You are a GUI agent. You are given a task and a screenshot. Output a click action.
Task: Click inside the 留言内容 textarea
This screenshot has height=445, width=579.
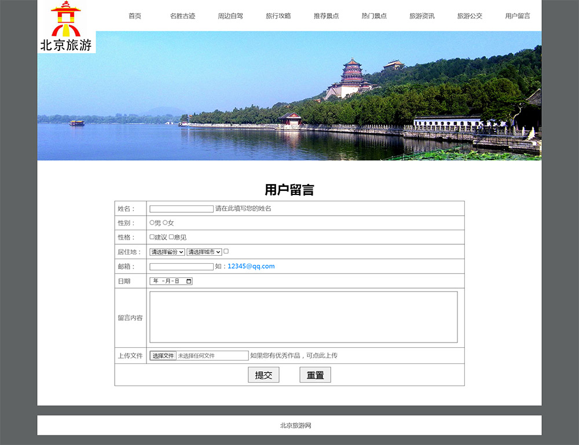[x=303, y=317]
